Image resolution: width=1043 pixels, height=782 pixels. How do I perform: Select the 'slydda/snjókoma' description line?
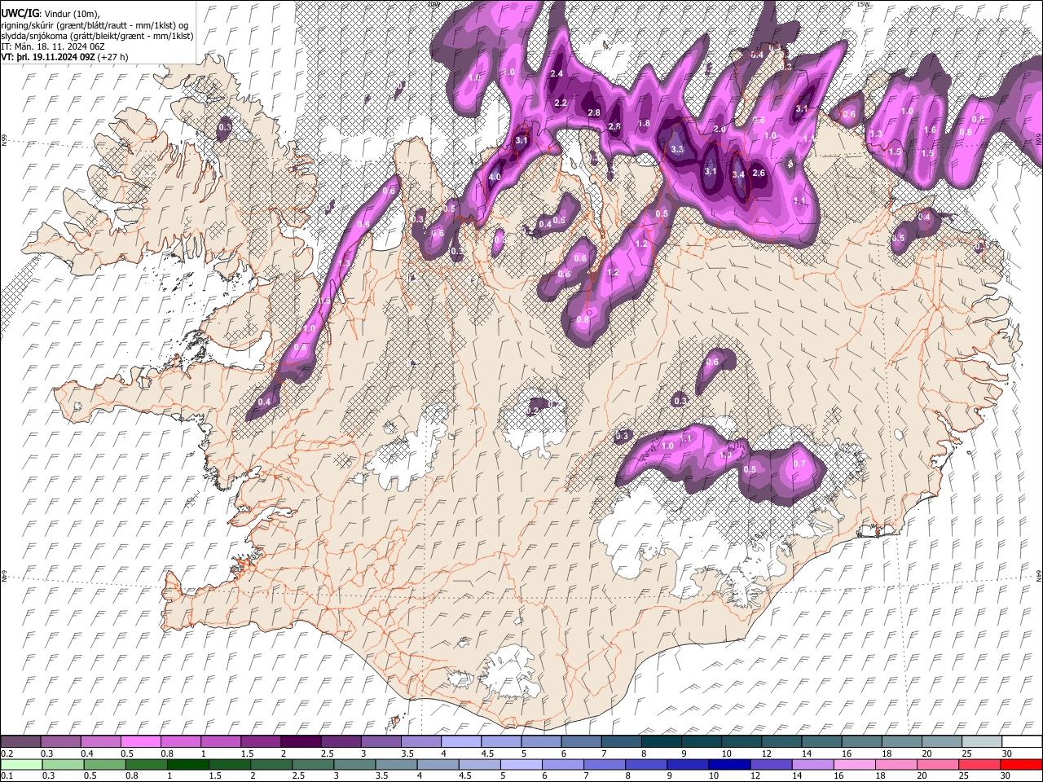click(x=97, y=36)
